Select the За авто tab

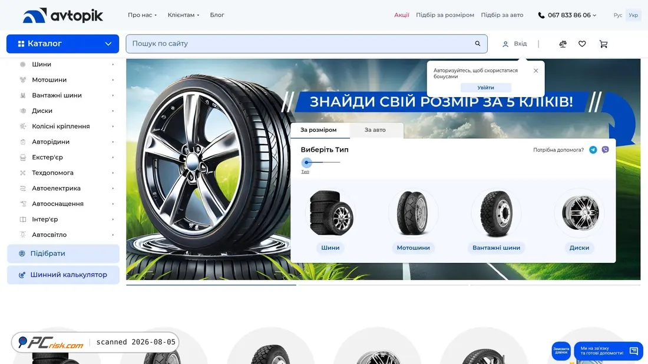[x=375, y=130]
